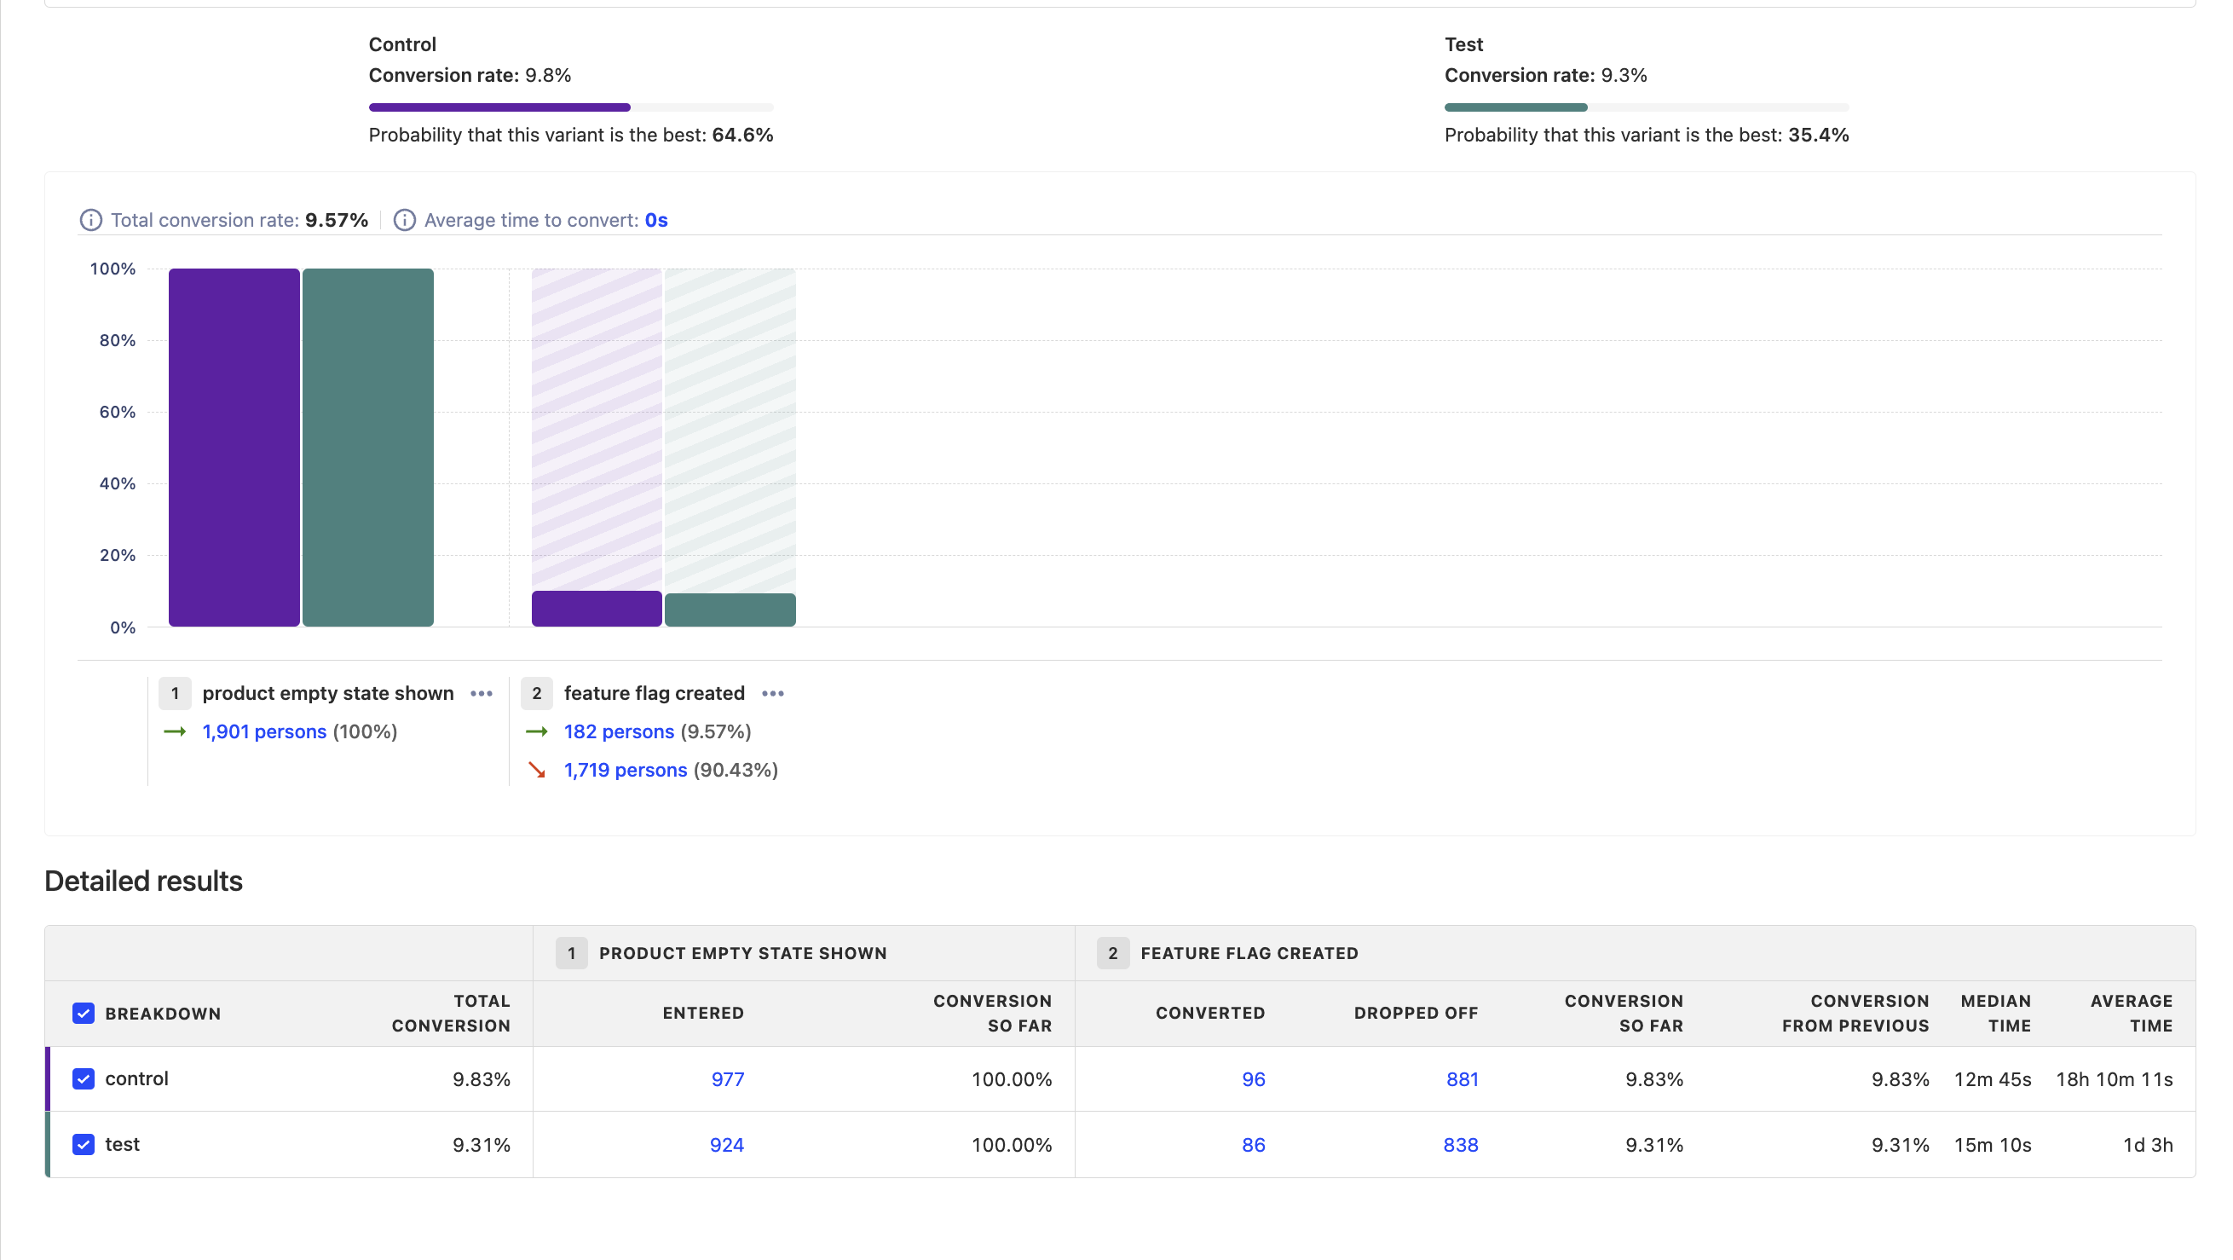View the 1,719 persons dropped off
2233x1260 pixels.
(x=625, y=770)
